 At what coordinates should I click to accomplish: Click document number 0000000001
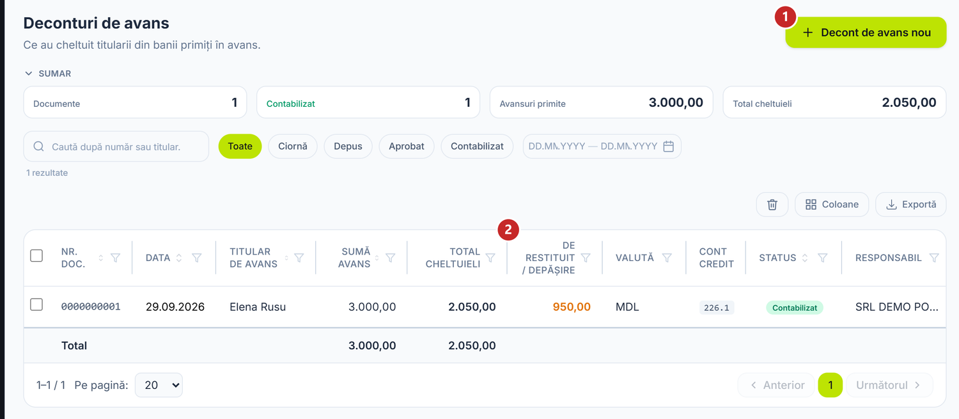tap(91, 307)
